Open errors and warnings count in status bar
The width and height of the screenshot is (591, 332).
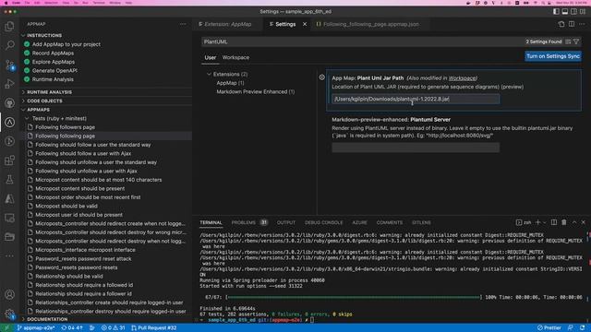coord(113,328)
